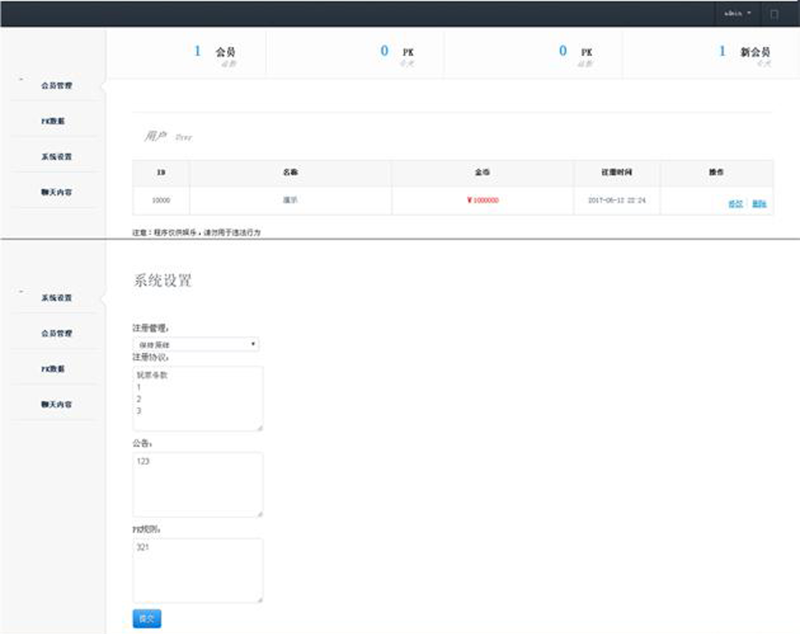Click the 操作 column header

pos(716,173)
